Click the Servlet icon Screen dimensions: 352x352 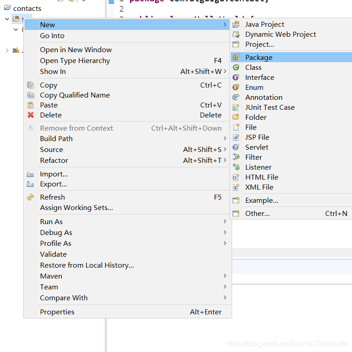(x=236, y=147)
